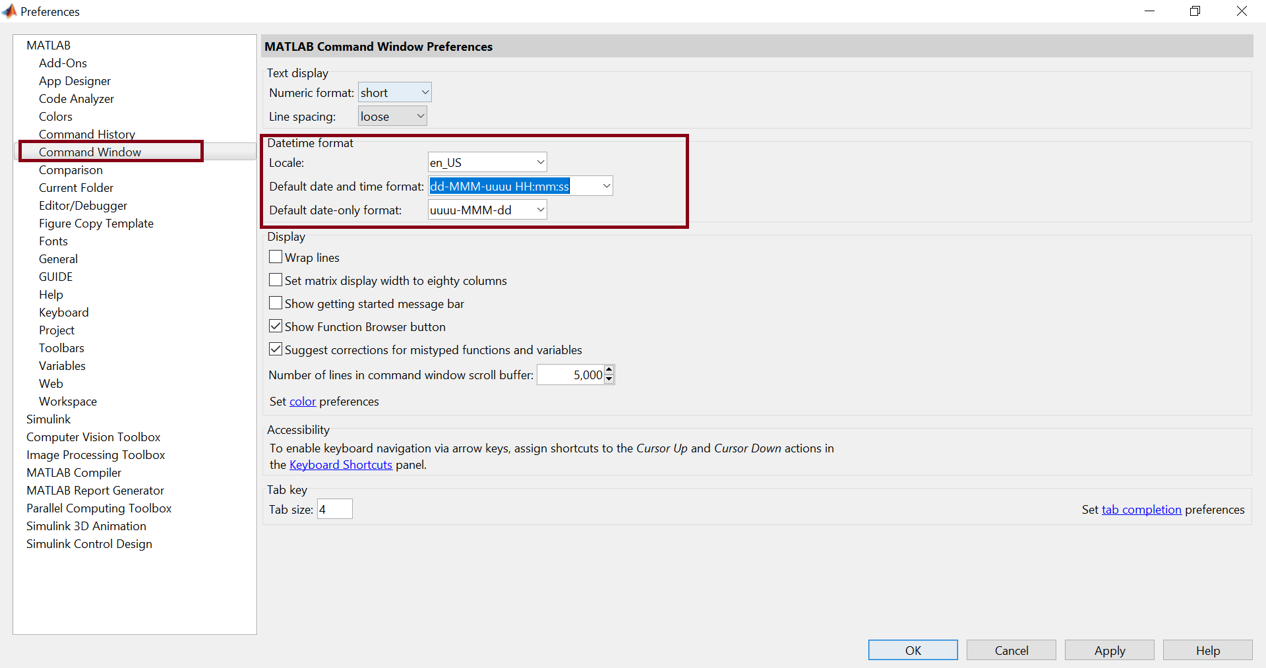The height and width of the screenshot is (668, 1266).
Task: Enable Show getting started message bar
Action: pos(276,303)
